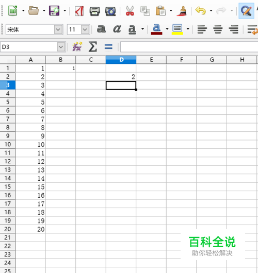Image resolution: width=258 pixels, height=273 pixels.
Task: Print the spreadsheet
Action: [95, 11]
